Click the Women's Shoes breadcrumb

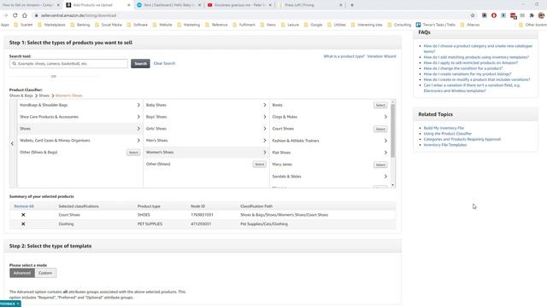pyautogui.click(x=68, y=96)
